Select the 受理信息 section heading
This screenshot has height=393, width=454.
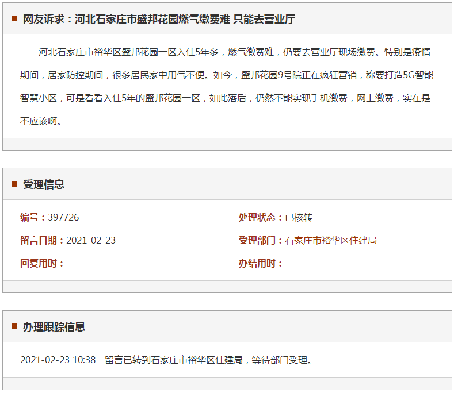point(44,184)
